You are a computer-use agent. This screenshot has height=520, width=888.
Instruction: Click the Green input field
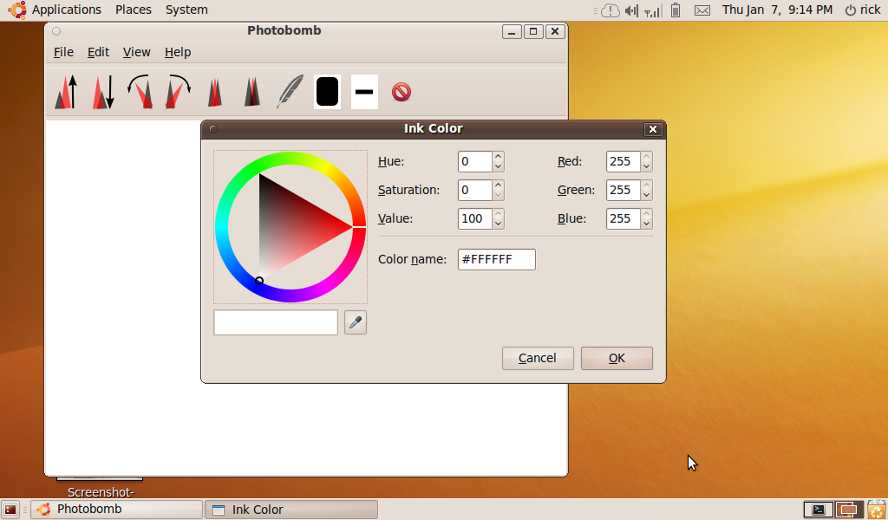pyautogui.click(x=623, y=190)
